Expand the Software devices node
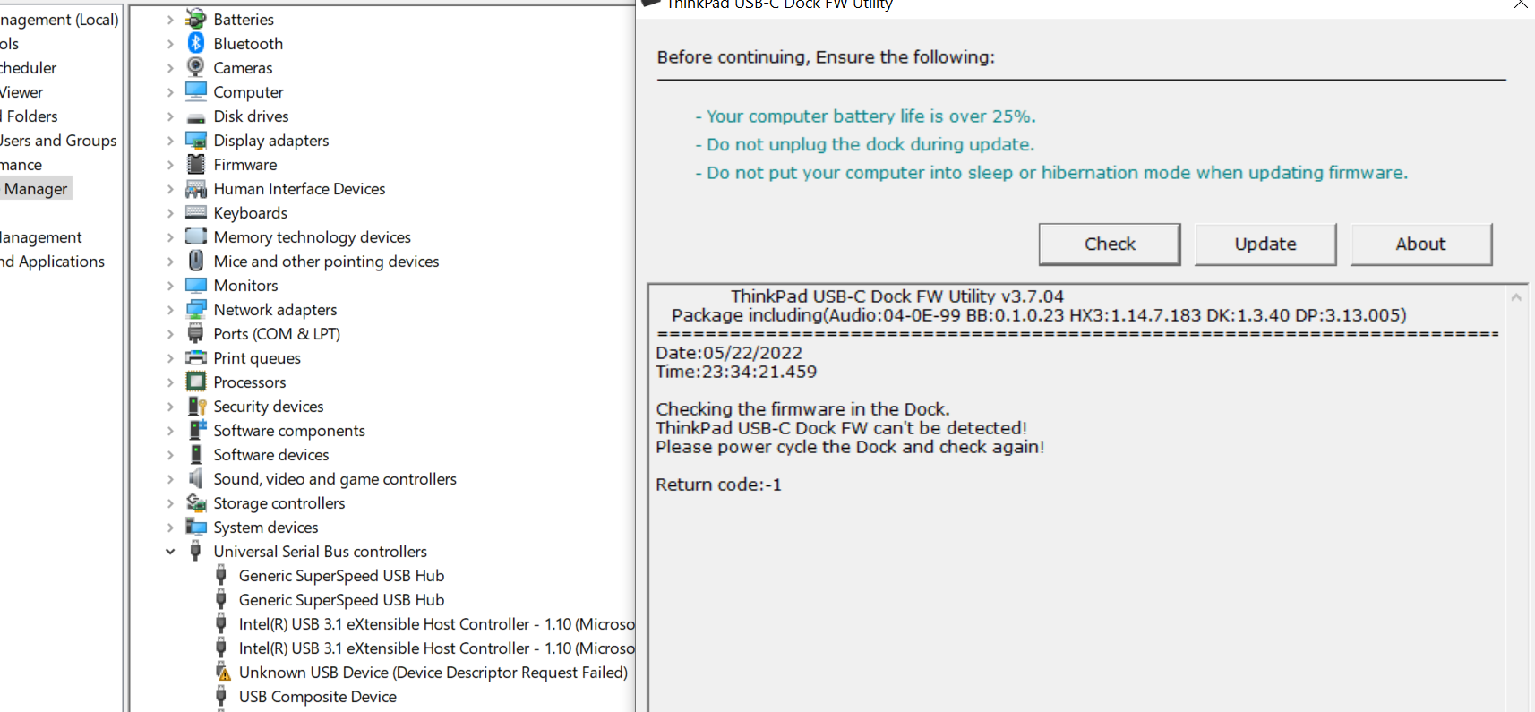The width and height of the screenshot is (1535, 712). tap(170, 454)
